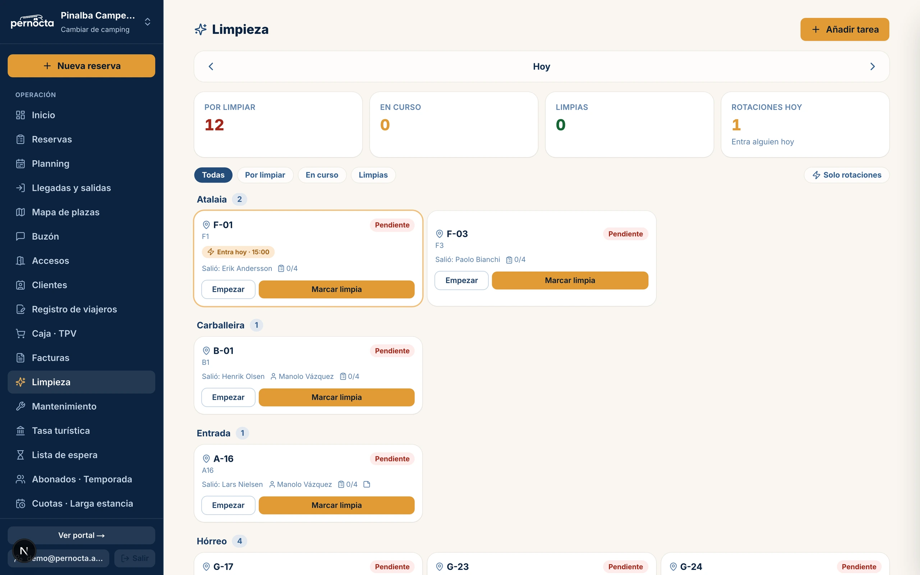Click Empezar on F-03 card
Image resolution: width=920 pixels, height=575 pixels.
(461, 280)
